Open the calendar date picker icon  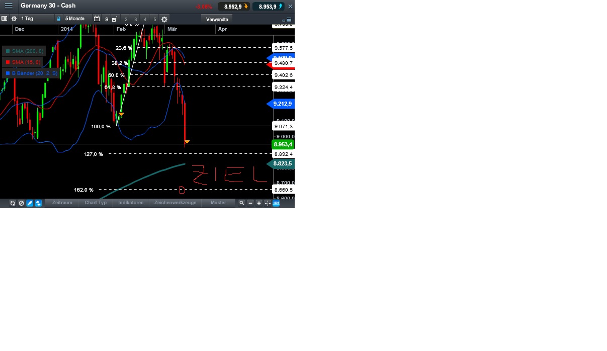pyautogui.click(x=96, y=19)
